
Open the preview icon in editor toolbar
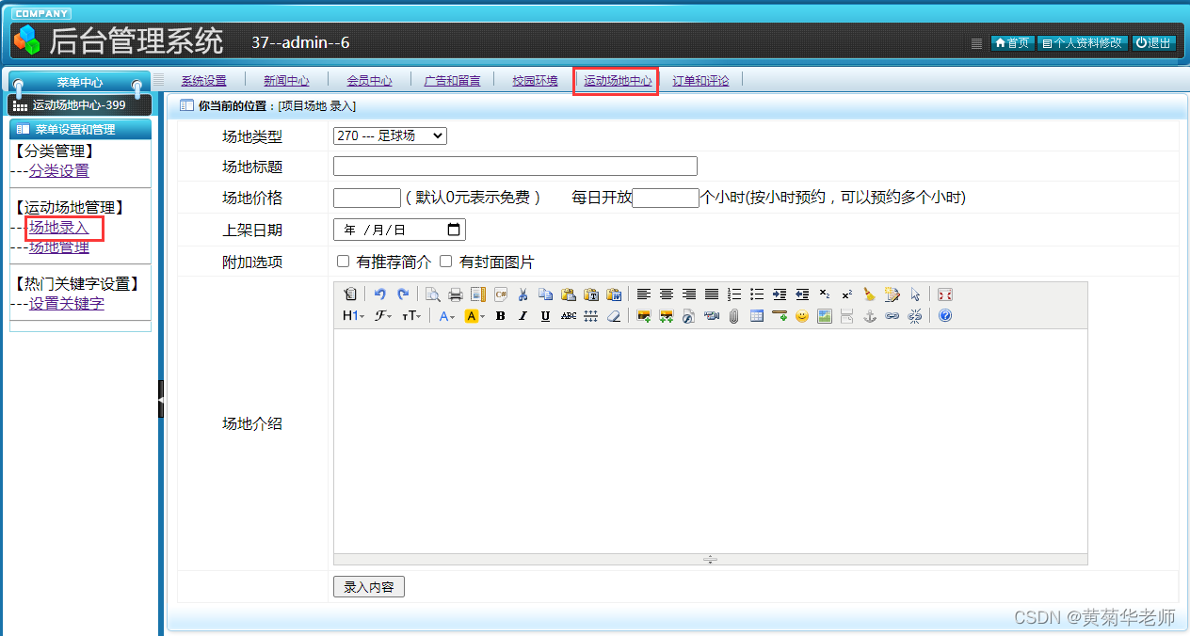click(x=432, y=294)
